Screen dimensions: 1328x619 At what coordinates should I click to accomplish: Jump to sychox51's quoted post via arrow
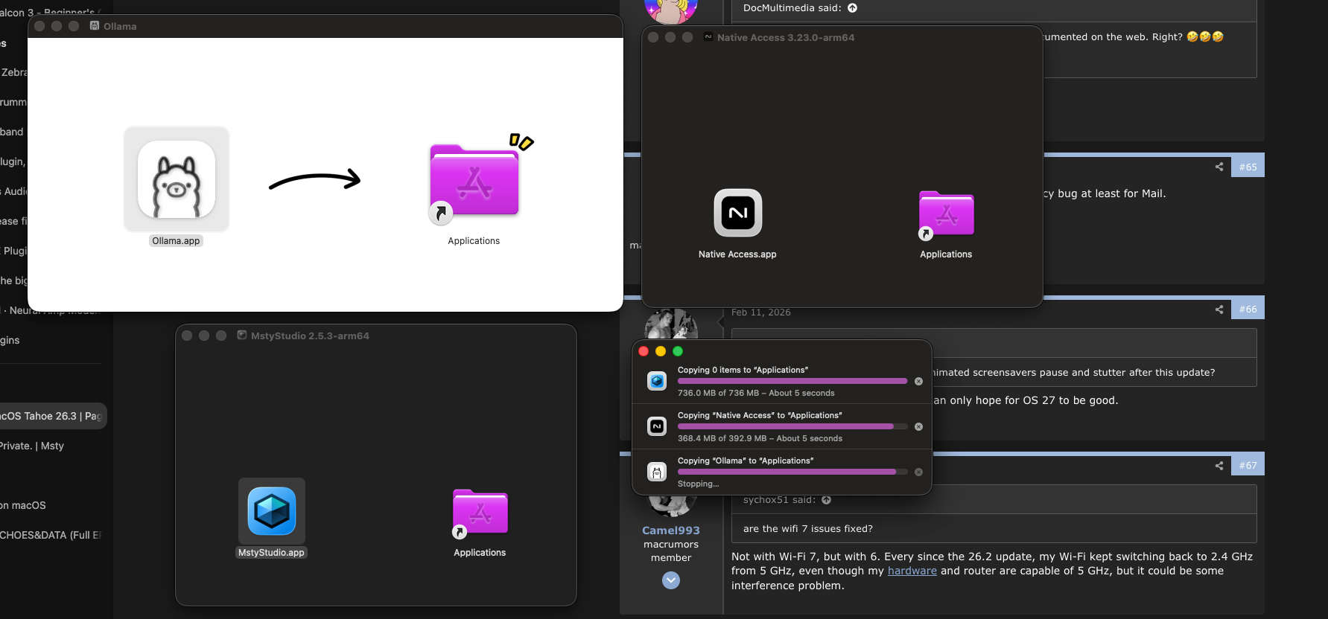click(827, 500)
